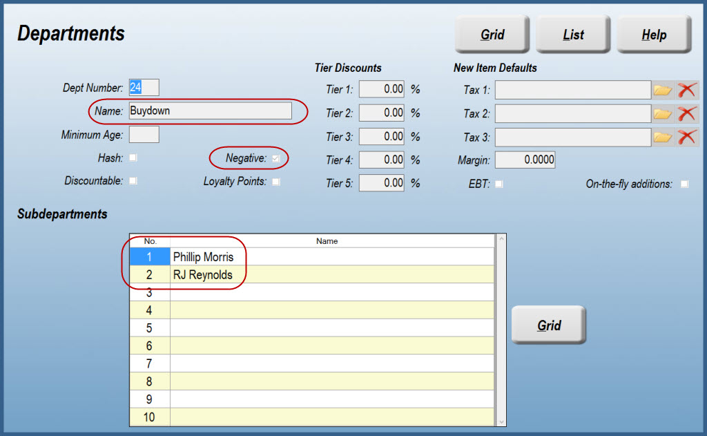Clear Tax 1 with red X
Viewport: 707px width, 436px height.
coord(687,91)
